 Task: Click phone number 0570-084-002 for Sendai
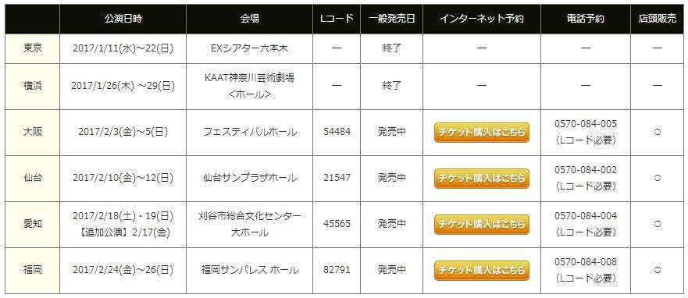pyautogui.click(x=586, y=169)
